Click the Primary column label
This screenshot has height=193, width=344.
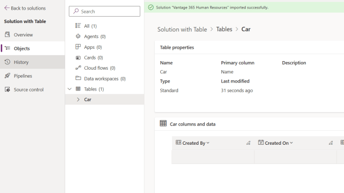tap(238, 63)
